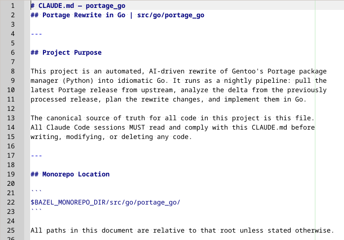Click the '---' separator on line 4

coord(37,34)
